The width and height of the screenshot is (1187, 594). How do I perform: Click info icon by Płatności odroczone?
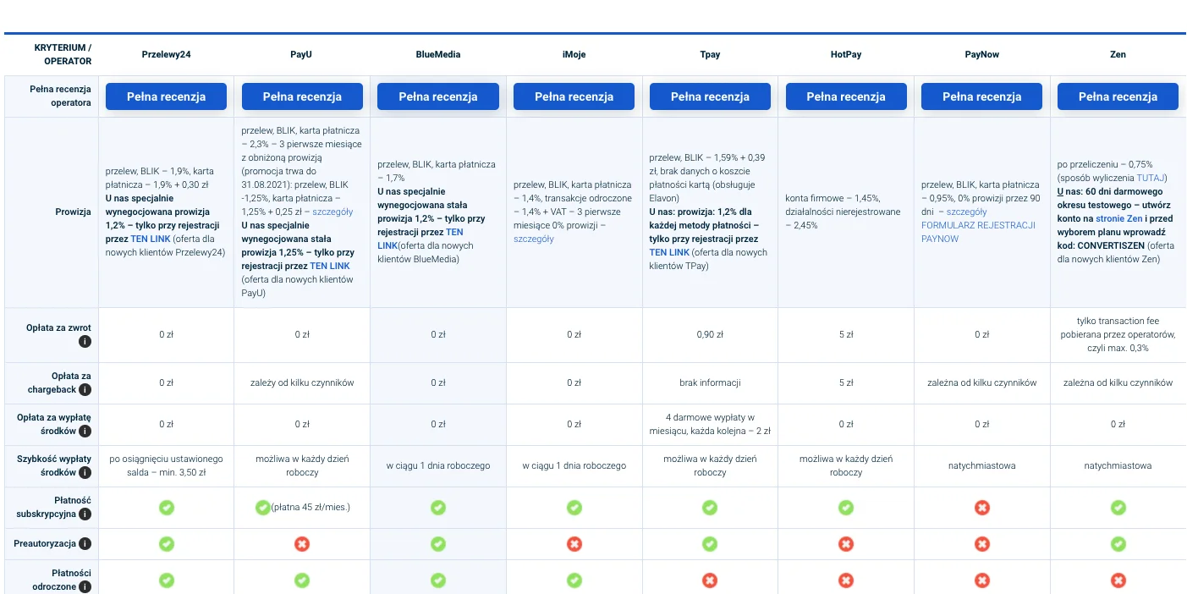point(85,586)
